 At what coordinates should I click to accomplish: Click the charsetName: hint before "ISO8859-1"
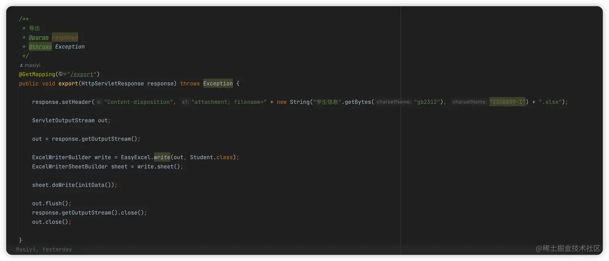(x=469, y=102)
